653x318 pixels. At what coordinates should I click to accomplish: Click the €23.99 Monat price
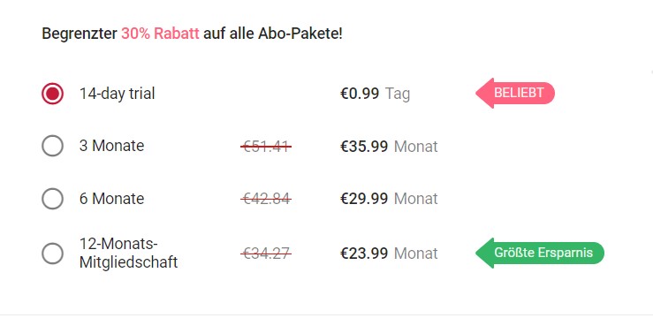point(389,253)
